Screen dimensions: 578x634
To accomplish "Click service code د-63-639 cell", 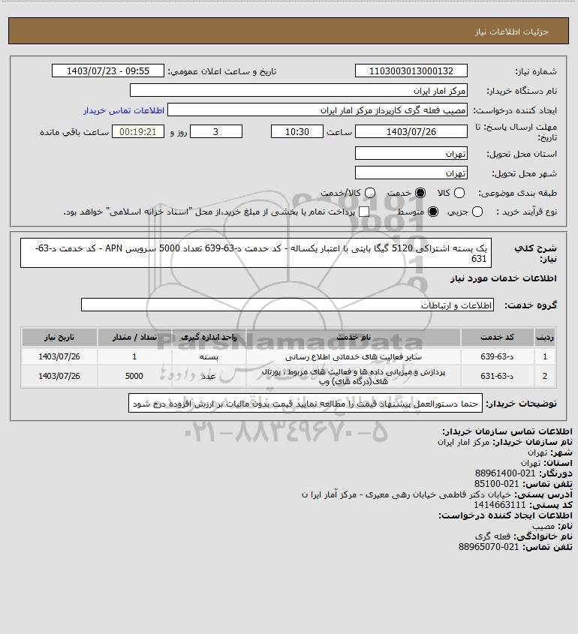I will click(x=497, y=356).
